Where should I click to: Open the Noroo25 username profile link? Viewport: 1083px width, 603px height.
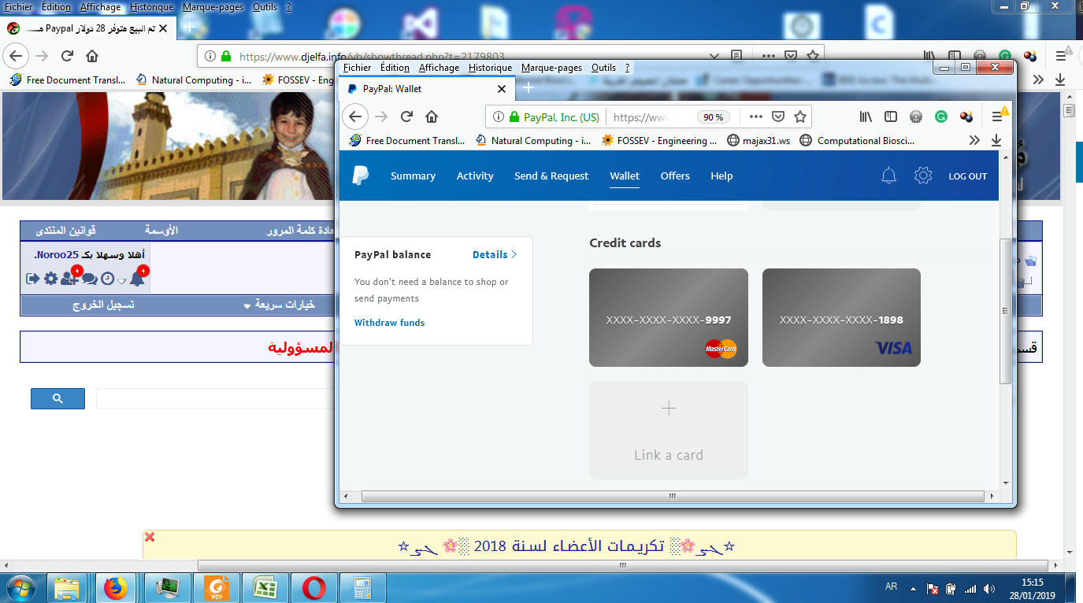[58, 255]
